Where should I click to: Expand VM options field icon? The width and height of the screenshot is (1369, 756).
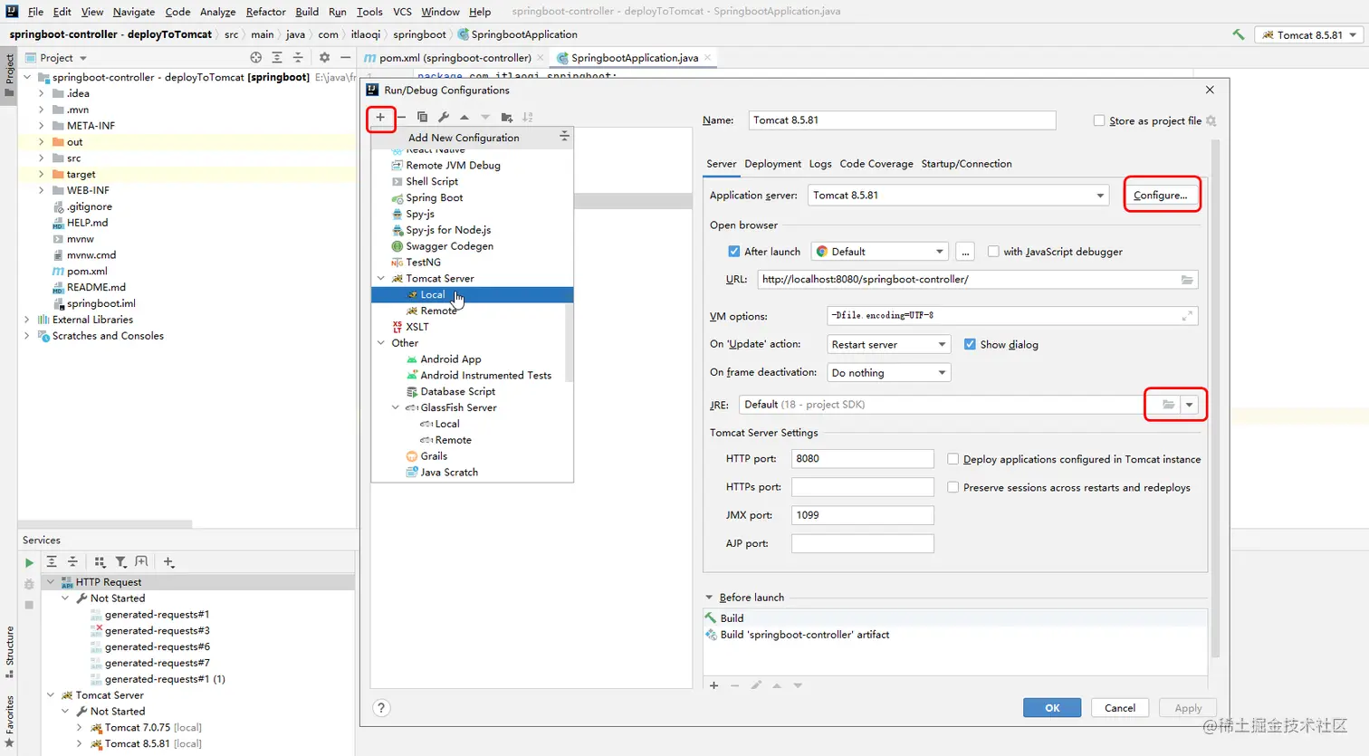[1187, 316]
